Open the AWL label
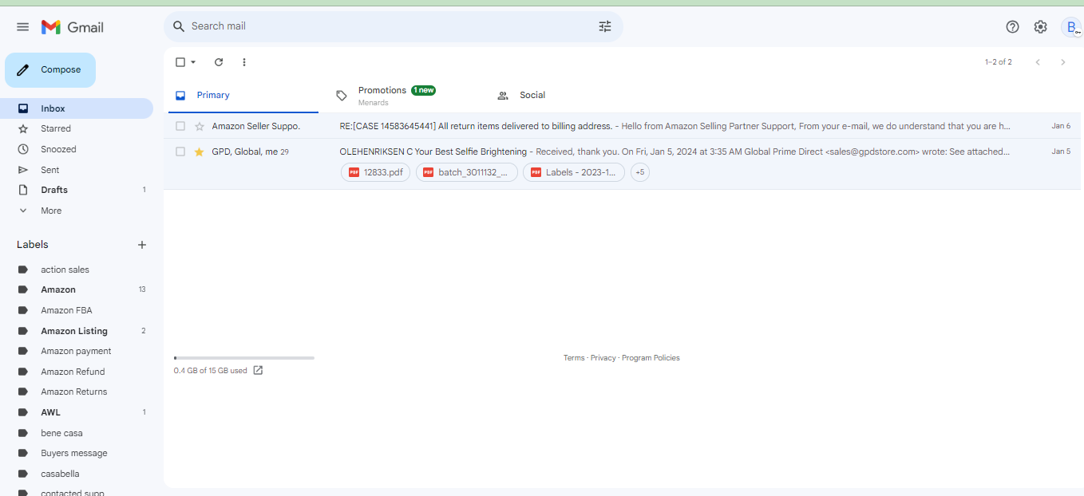 click(77, 412)
